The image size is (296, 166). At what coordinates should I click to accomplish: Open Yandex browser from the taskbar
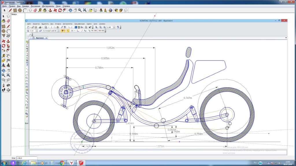tap(71, 163)
